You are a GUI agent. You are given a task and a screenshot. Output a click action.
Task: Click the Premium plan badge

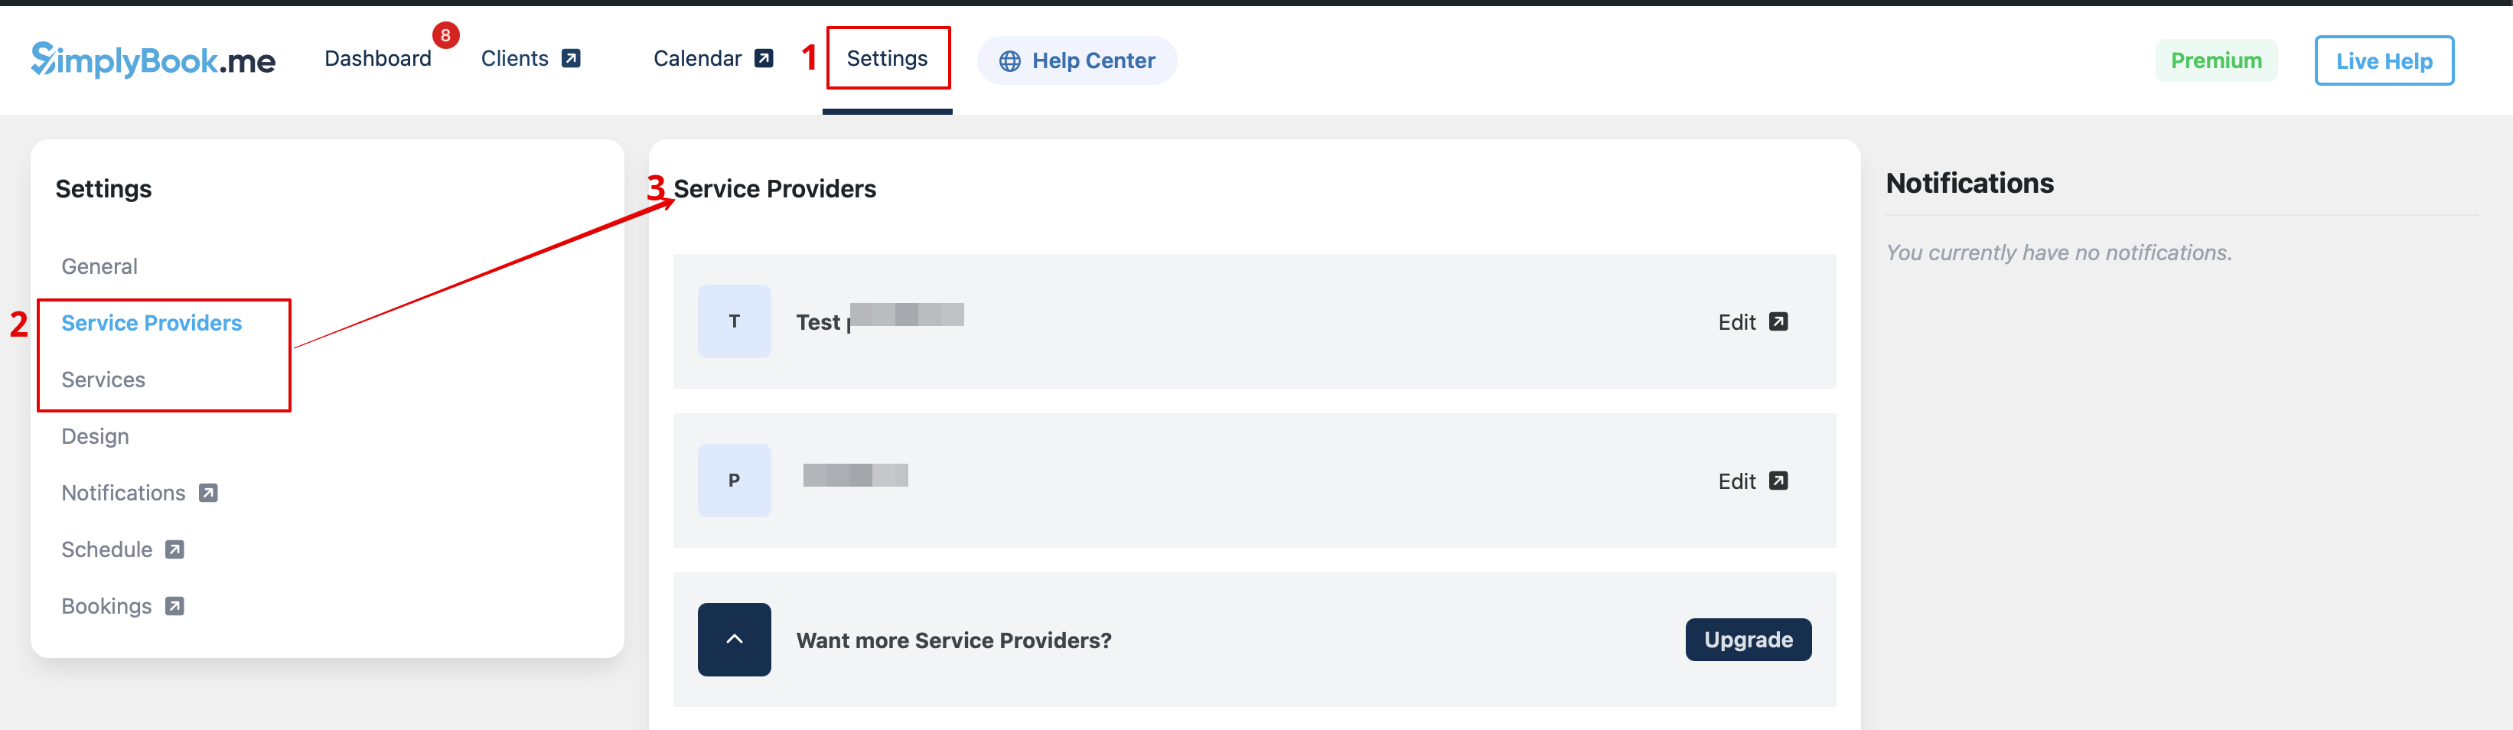tap(2215, 60)
